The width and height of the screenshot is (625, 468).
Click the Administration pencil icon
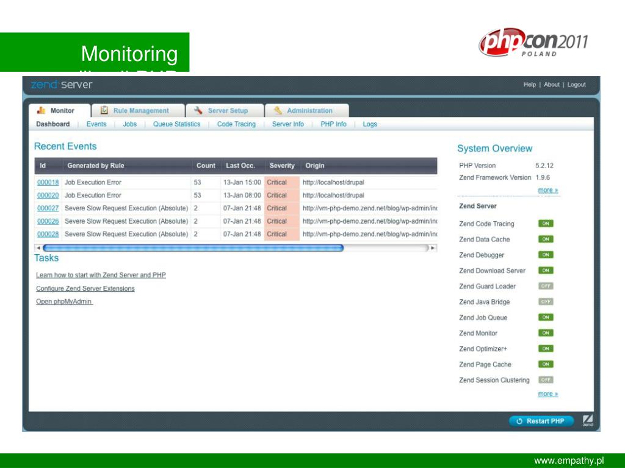coord(278,110)
